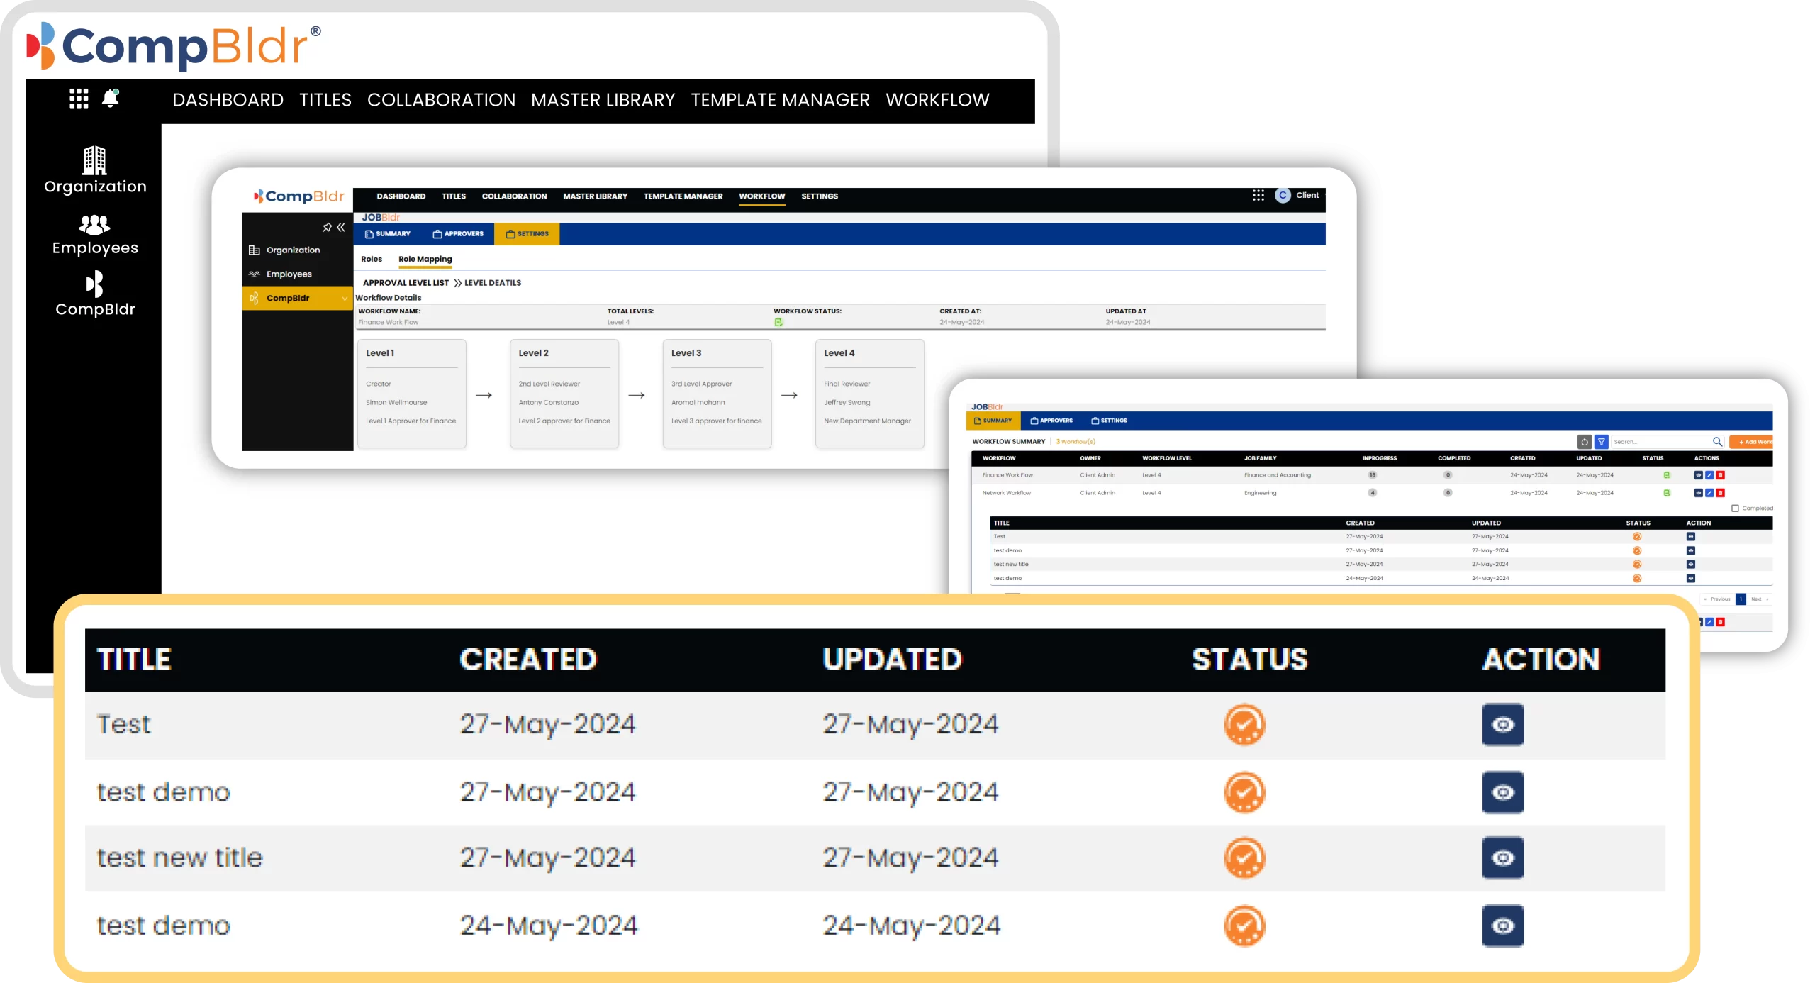Click eye for test new title in enlarged table
Image resolution: width=1815 pixels, height=983 pixels.
[1502, 859]
